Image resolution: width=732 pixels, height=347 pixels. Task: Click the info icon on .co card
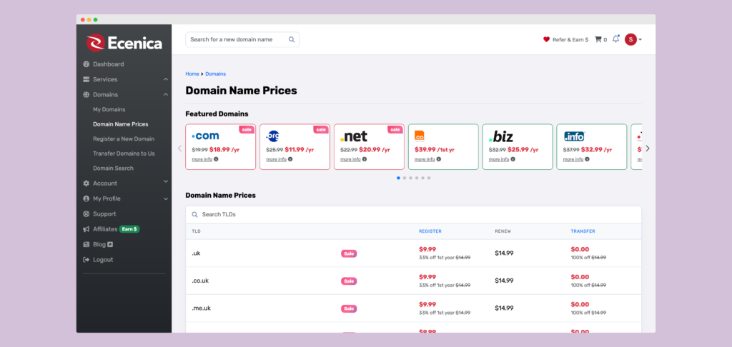[438, 159]
